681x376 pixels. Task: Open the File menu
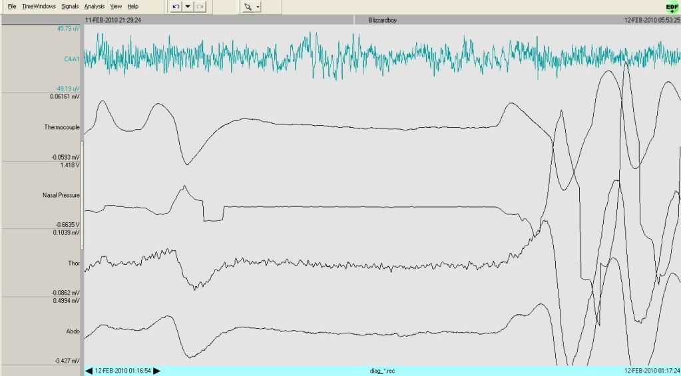point(12,6)
